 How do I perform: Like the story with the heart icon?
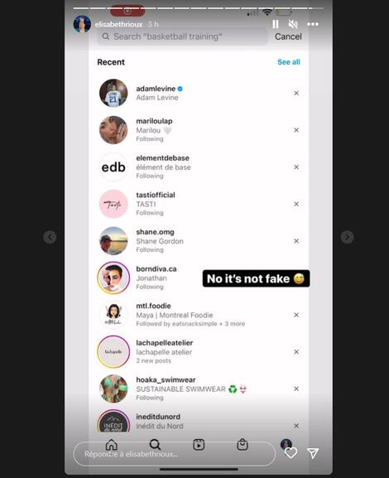(291, 453)
